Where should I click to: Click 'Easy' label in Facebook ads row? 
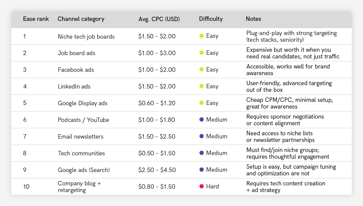point(212,70)
